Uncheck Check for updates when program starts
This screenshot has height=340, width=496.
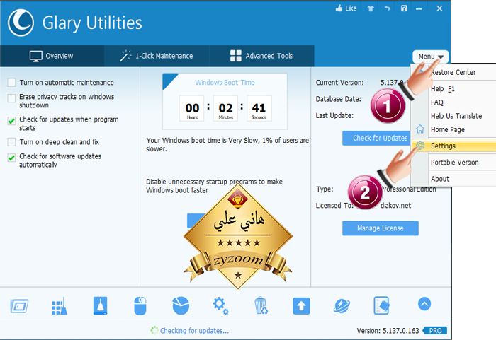coord(11,121)
